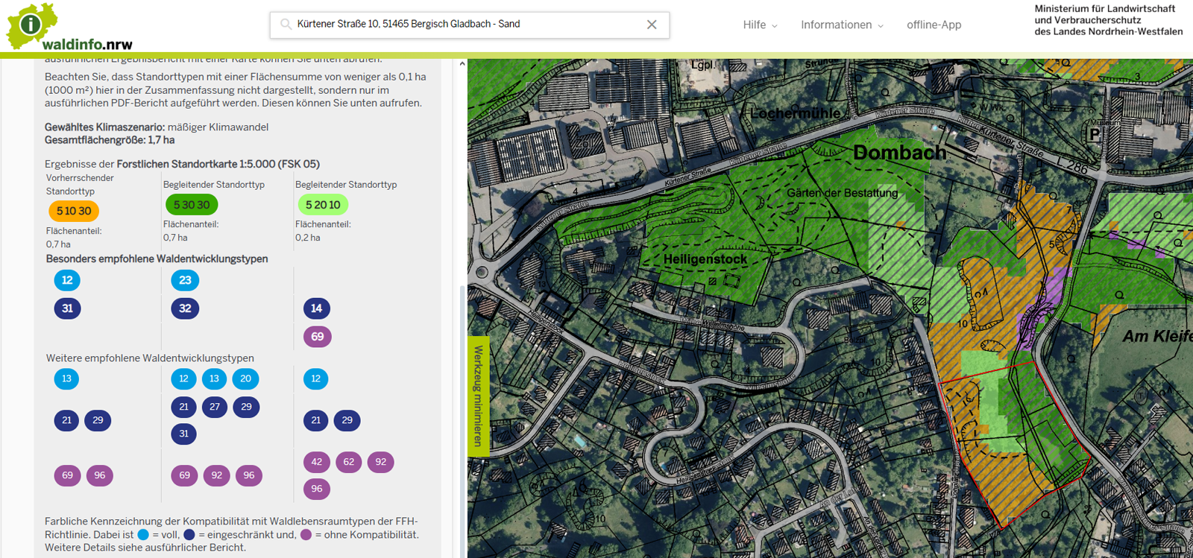
Task: Select the dark green 5 30 30 badge
Action: (192, 205)
